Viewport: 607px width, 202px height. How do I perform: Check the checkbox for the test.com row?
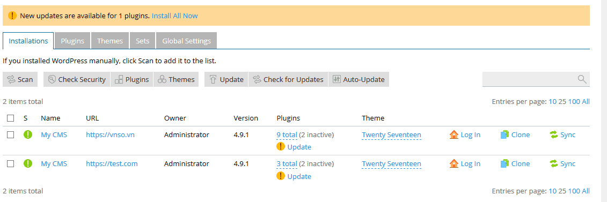pos(11,164)
